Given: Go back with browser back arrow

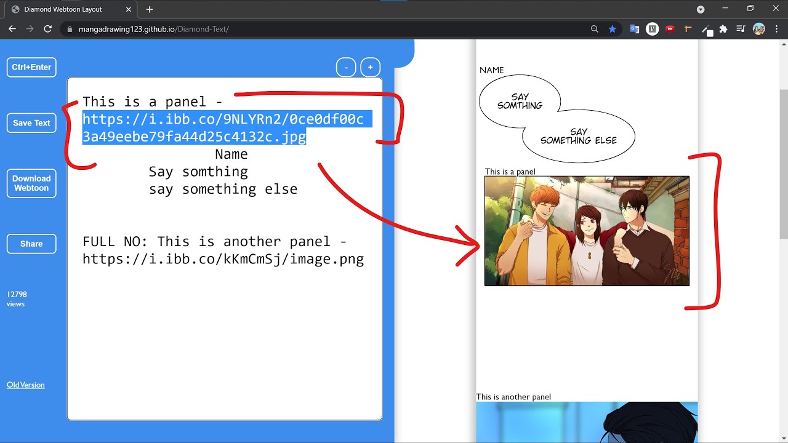Looking at the screenshot, I should point(12,29).
